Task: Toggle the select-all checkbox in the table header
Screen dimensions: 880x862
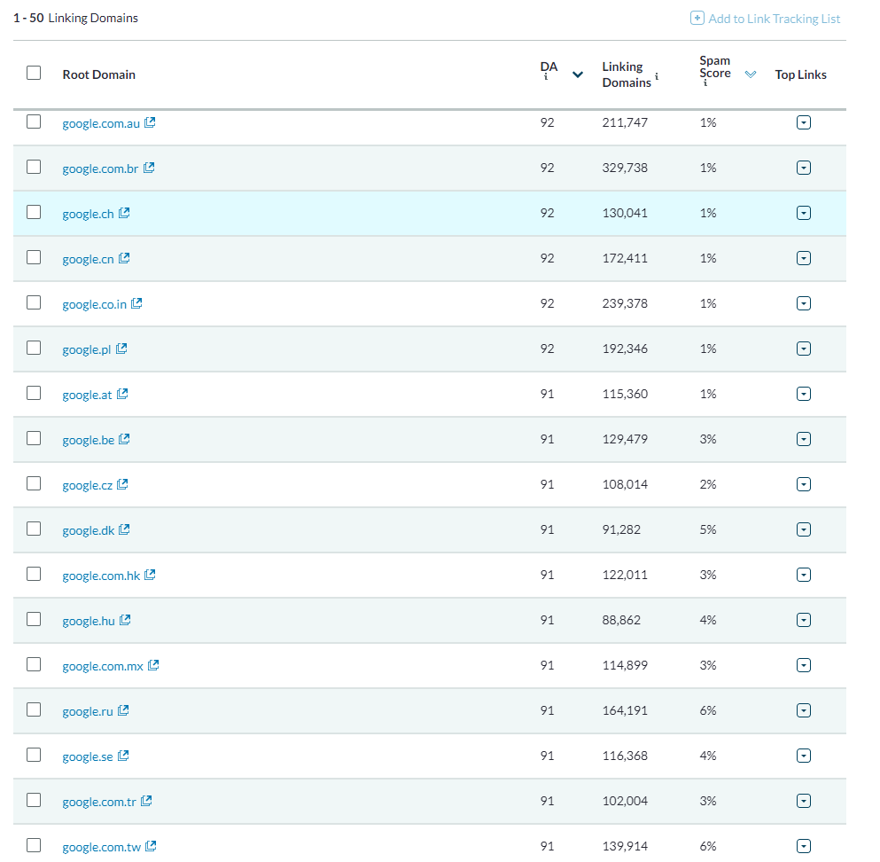Action: point(34,73)
